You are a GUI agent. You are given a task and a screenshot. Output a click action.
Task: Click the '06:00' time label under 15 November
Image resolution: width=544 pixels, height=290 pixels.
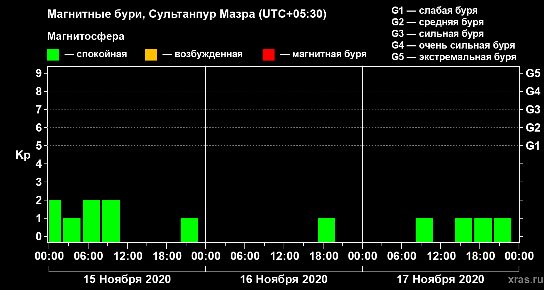88,256
